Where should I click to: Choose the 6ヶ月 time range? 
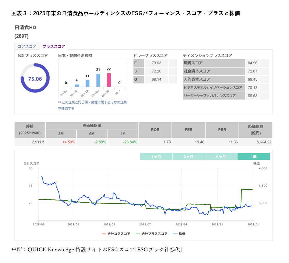pyautogui.click(x=221, y=156)
